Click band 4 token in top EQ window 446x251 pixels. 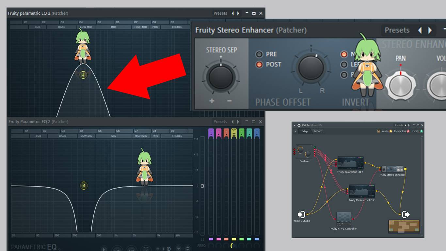click(83, 75)
